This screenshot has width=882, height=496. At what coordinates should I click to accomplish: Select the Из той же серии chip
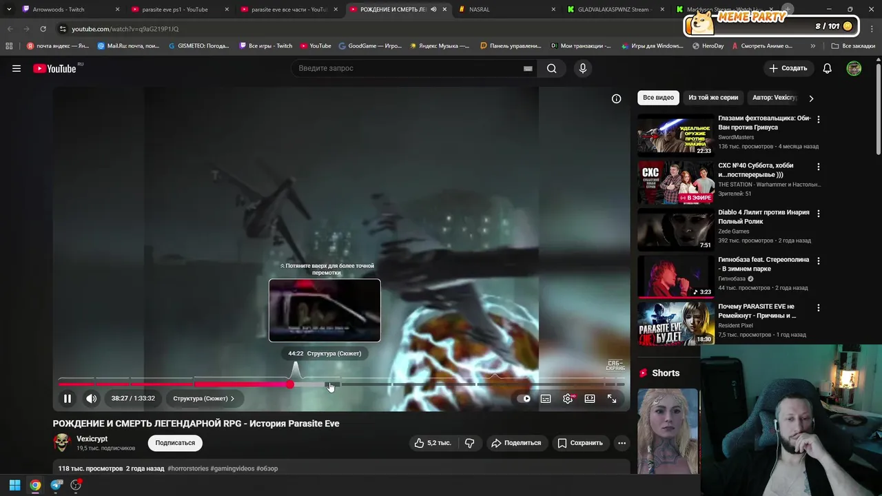[x=713, y=98]
